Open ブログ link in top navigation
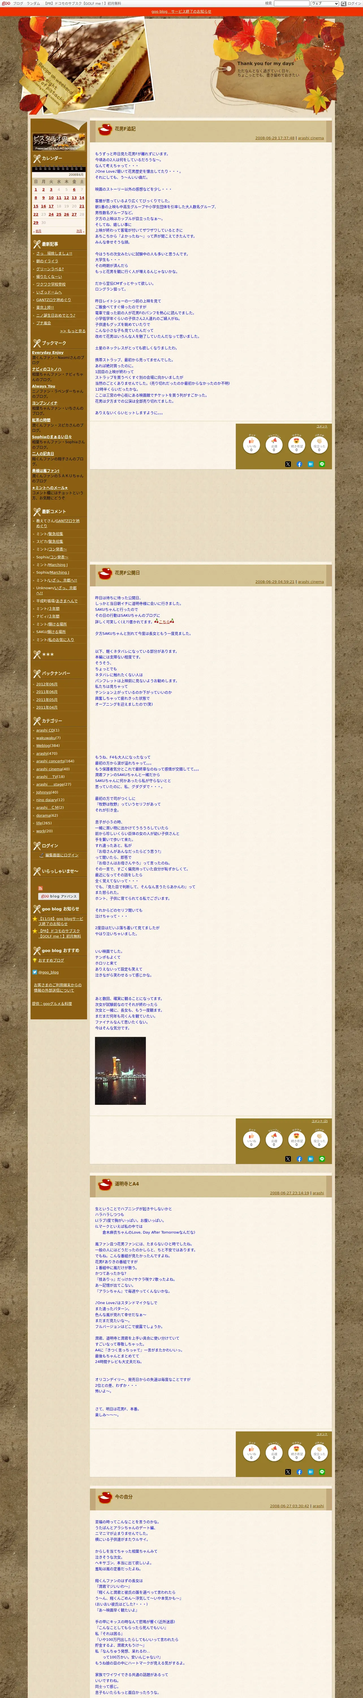The image size is (363, 1698). [18, 3]
